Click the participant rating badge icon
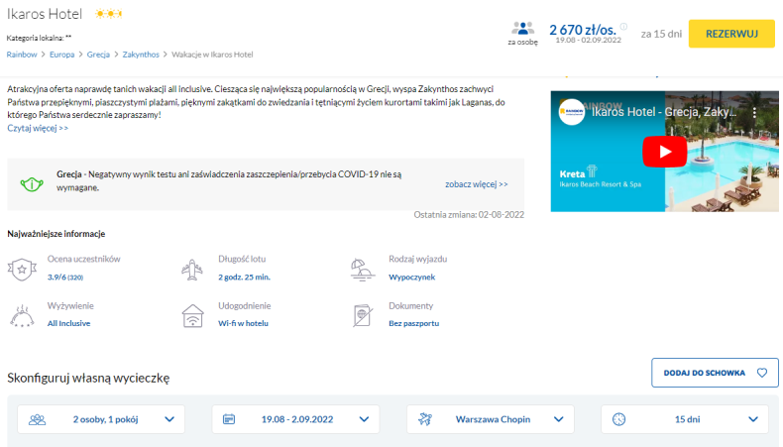 coord(22,270)
